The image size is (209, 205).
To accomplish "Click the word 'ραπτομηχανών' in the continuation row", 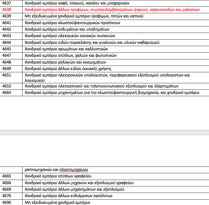I will (38, 170).
